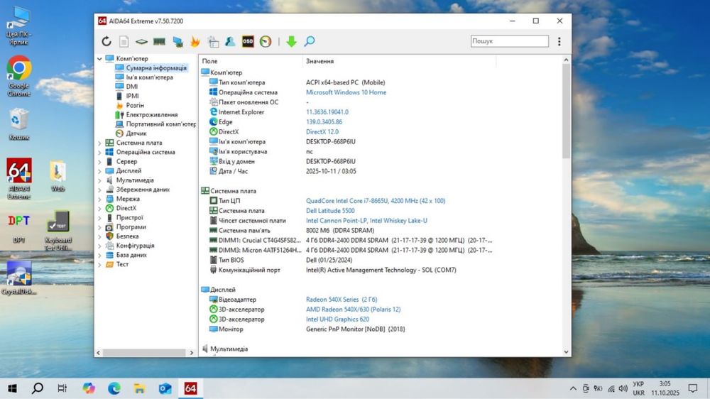Select the DPT desktop icon
This screenshot has height=399, width=710.
(18, 227)
